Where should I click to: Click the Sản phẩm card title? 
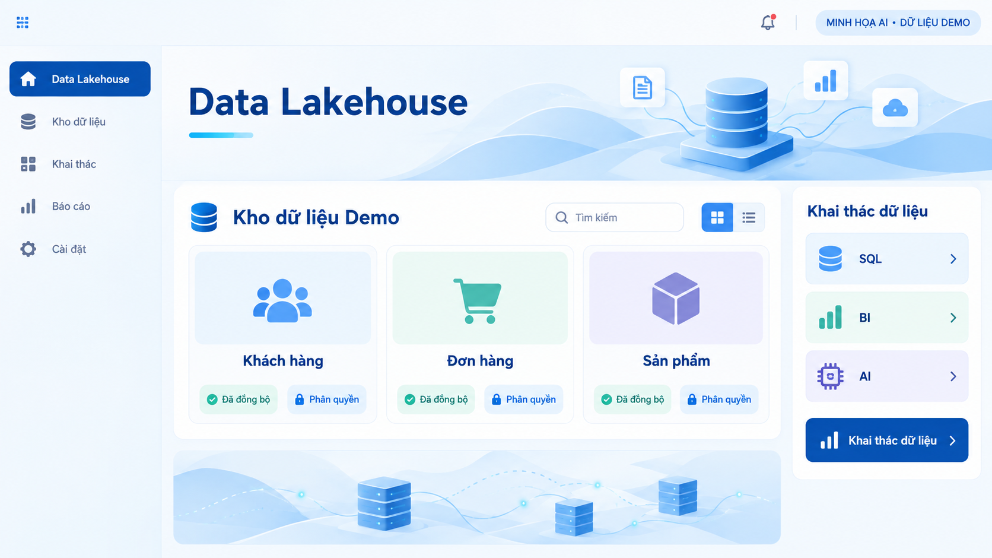pos(676,361)
